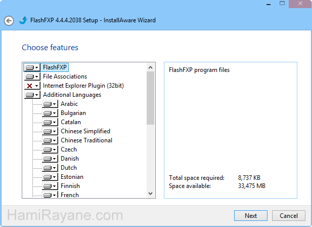The image size is (312, 227).
Task: Select the French language label
Action: click(70, 195)
